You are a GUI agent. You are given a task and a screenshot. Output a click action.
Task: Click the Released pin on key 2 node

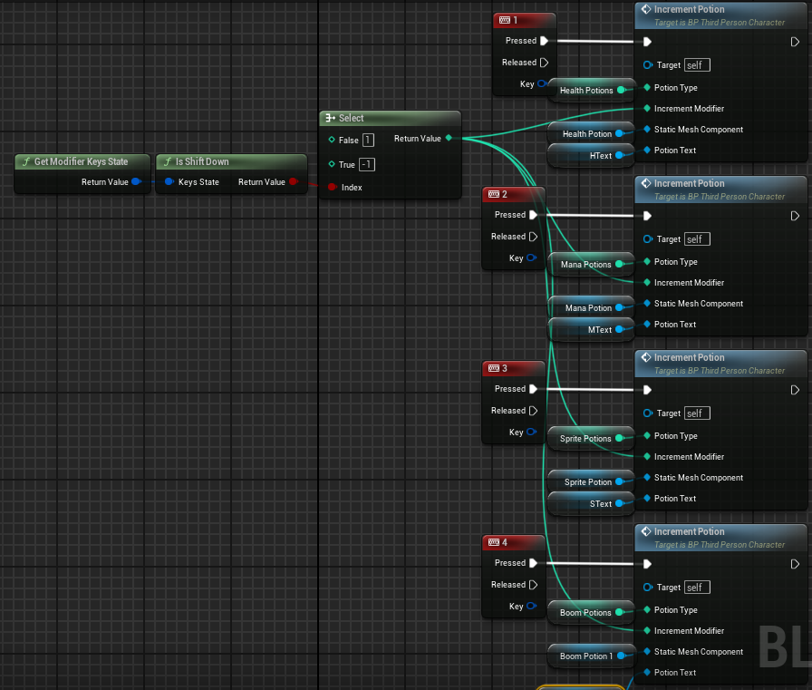pos(533,237)
